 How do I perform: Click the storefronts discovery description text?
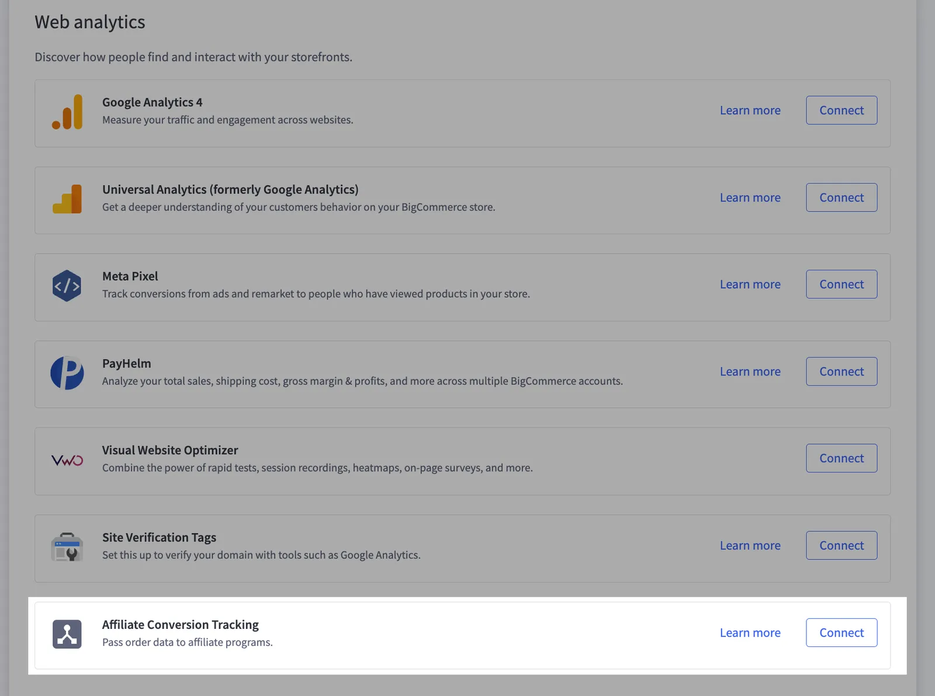pyautogui.click(x=193, y=57)
